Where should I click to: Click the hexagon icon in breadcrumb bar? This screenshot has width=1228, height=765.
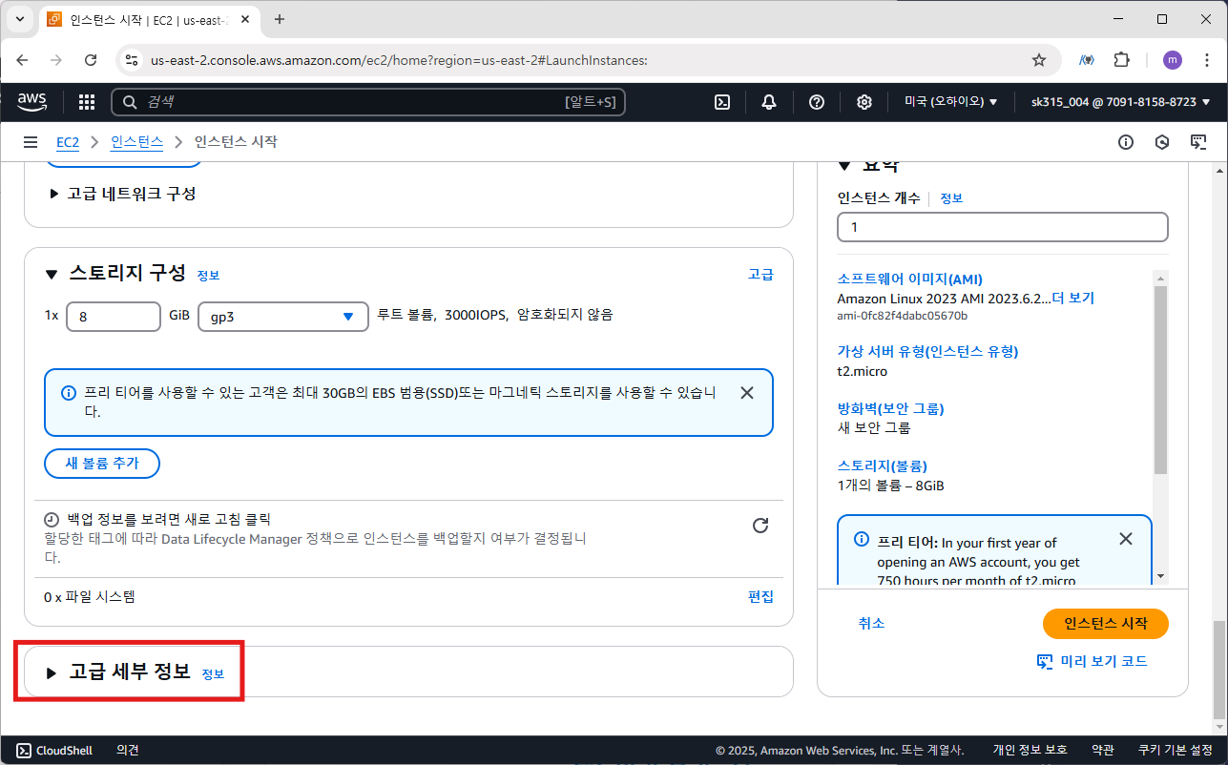point(1162,142)
